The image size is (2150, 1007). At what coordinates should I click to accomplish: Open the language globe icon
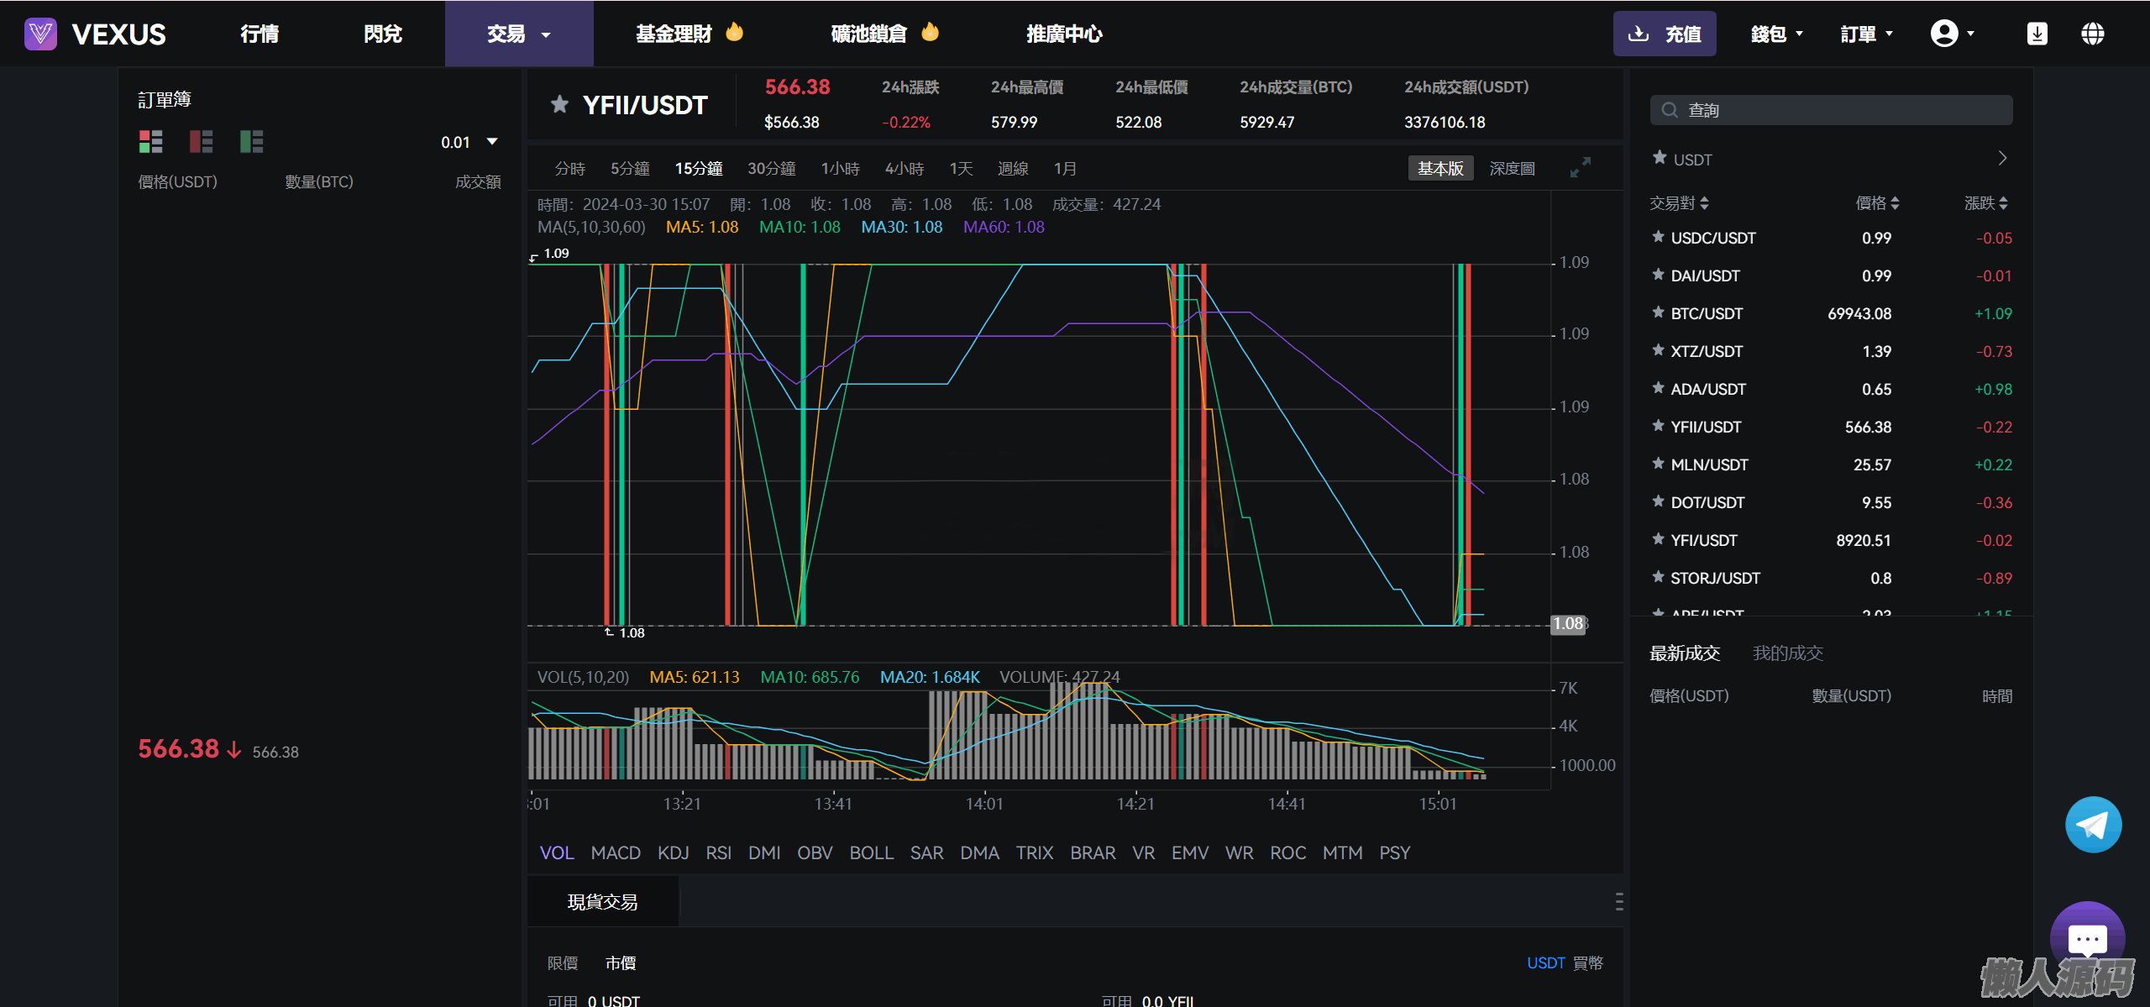[x=2092, y=34]
